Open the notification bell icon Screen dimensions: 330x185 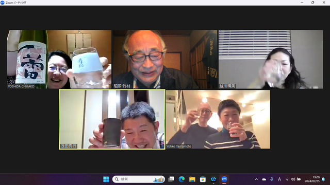point(323,179)
